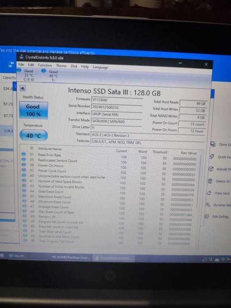Click the status icon for Number of Valid Spare Blocks
Viewport: 231px width, 308px height.
coord(24,180)
